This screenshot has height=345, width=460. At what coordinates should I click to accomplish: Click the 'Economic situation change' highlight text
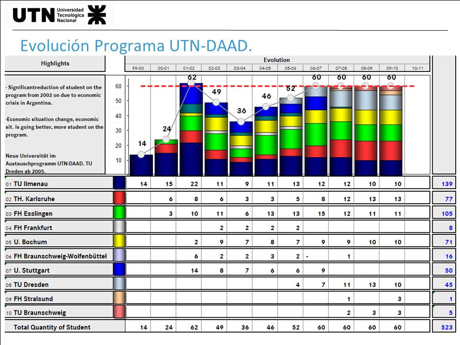point(54,127)
